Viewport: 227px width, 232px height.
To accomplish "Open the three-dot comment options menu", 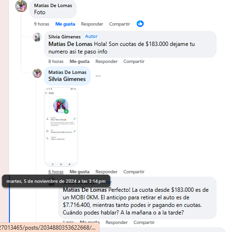I will (98, 76).
